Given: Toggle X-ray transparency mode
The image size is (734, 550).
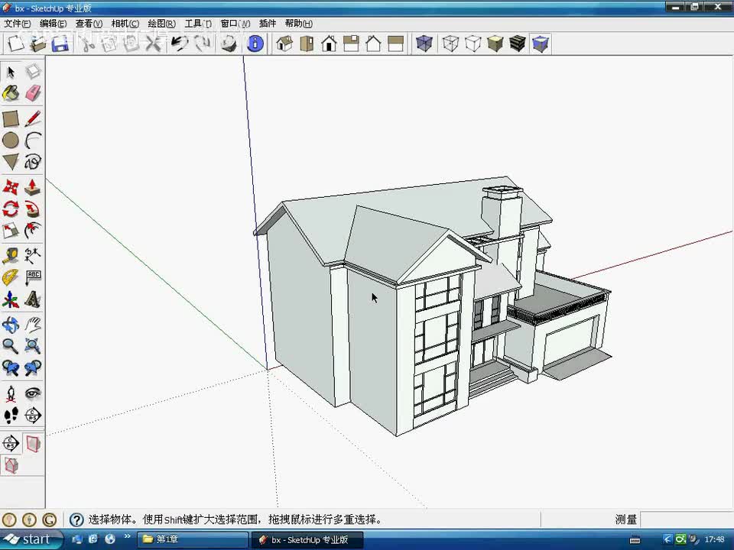Looking at the screenshot, I should [424, 44].
